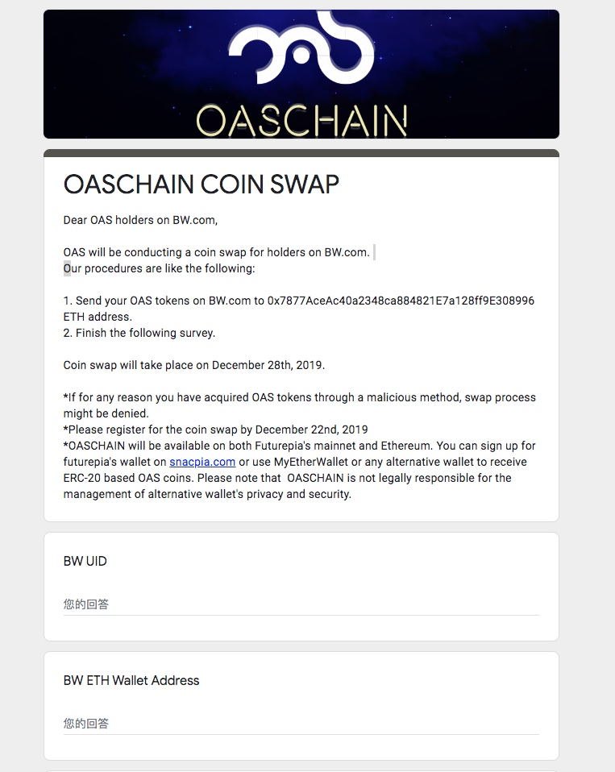Image resolution: width=615 pixels, height=772 pixels.
Task: Click the BW ETH Wallet Address question label
Action: tap(131, 680)
